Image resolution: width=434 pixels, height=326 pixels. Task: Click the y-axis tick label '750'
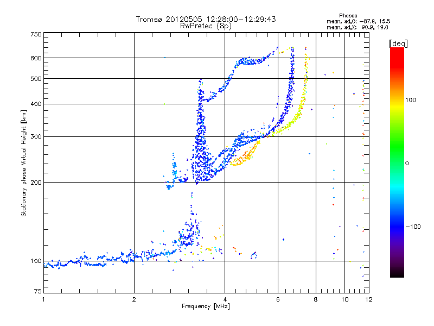[x=36, y=34]
